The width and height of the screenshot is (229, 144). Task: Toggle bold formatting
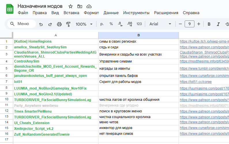tap(209, 24)
